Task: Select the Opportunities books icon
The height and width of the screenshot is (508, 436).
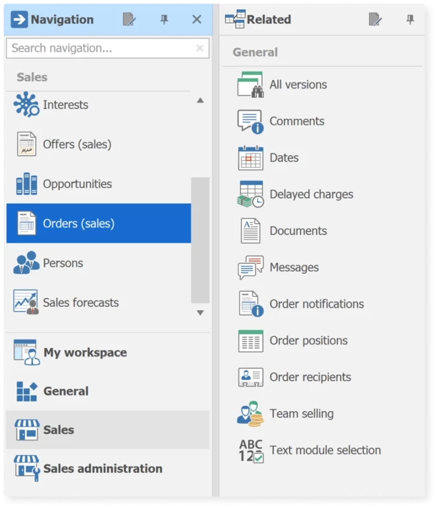Action: pos(26,184)
